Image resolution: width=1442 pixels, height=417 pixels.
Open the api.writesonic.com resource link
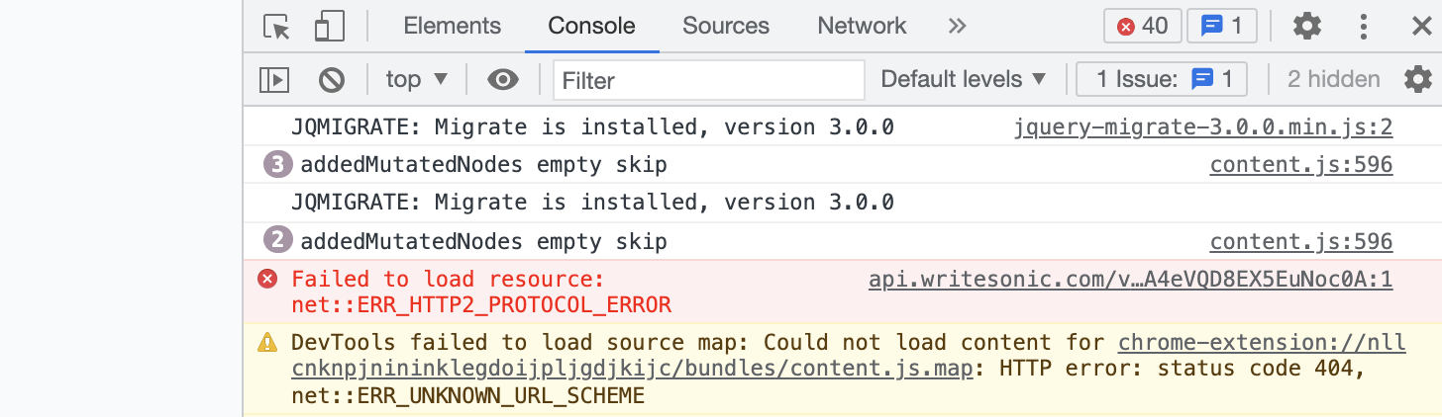1131,280
